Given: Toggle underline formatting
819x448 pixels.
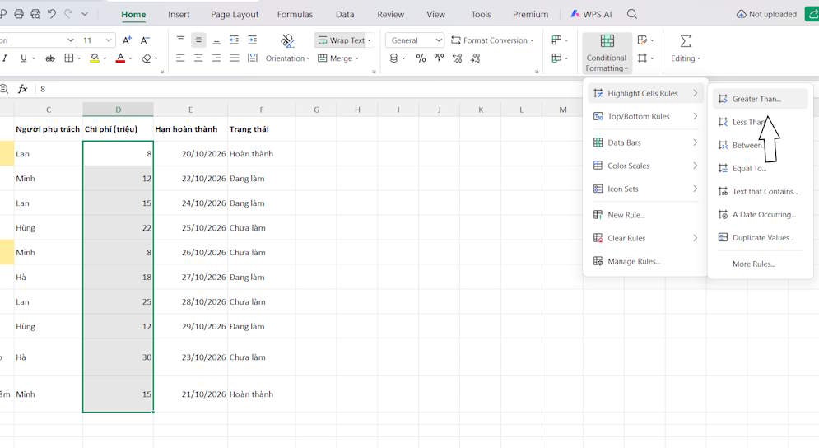Looking at the screenshot, I should tap(24, 58).
